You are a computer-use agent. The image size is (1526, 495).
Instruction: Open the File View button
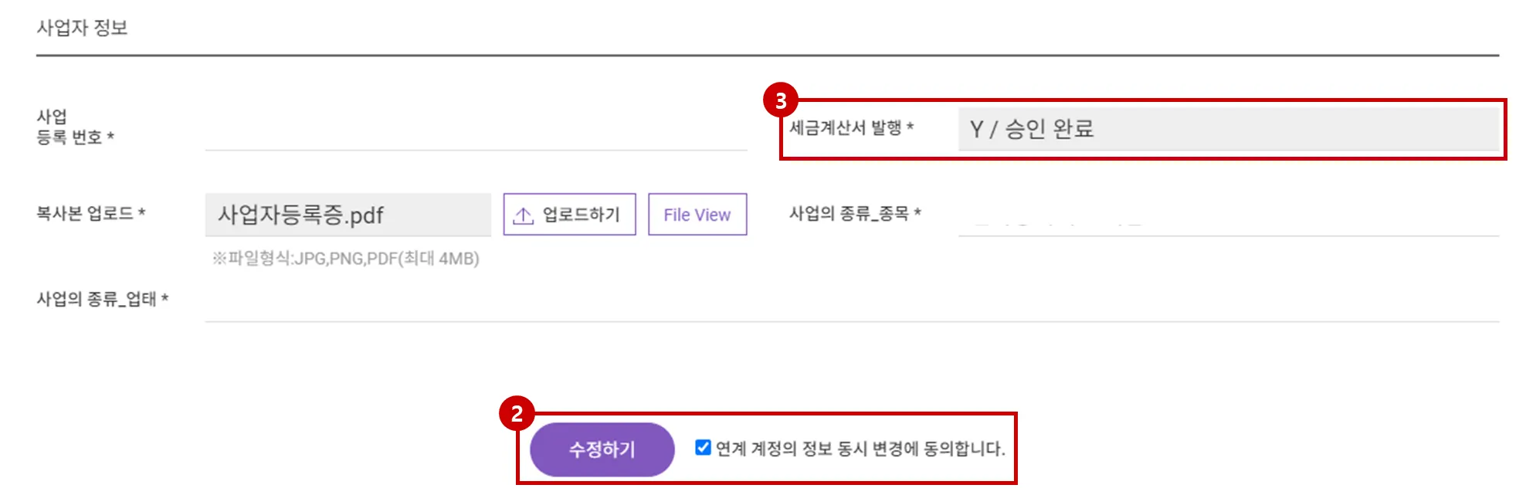(697, 215)
